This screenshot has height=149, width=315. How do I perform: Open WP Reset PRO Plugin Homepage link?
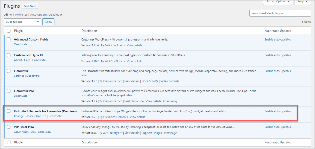click(x=165, y=133)
